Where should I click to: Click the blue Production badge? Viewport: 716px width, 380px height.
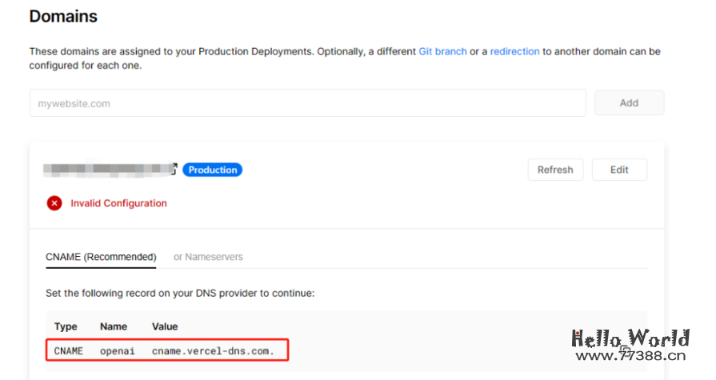[212, 170]
